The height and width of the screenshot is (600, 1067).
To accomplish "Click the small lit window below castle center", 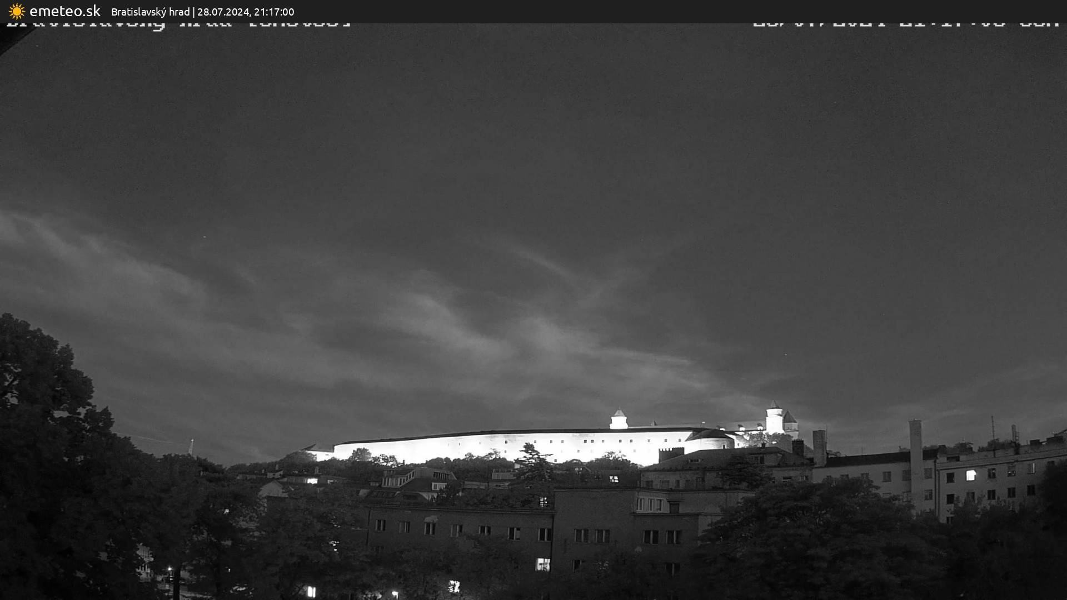I will [x=614, y=478].
